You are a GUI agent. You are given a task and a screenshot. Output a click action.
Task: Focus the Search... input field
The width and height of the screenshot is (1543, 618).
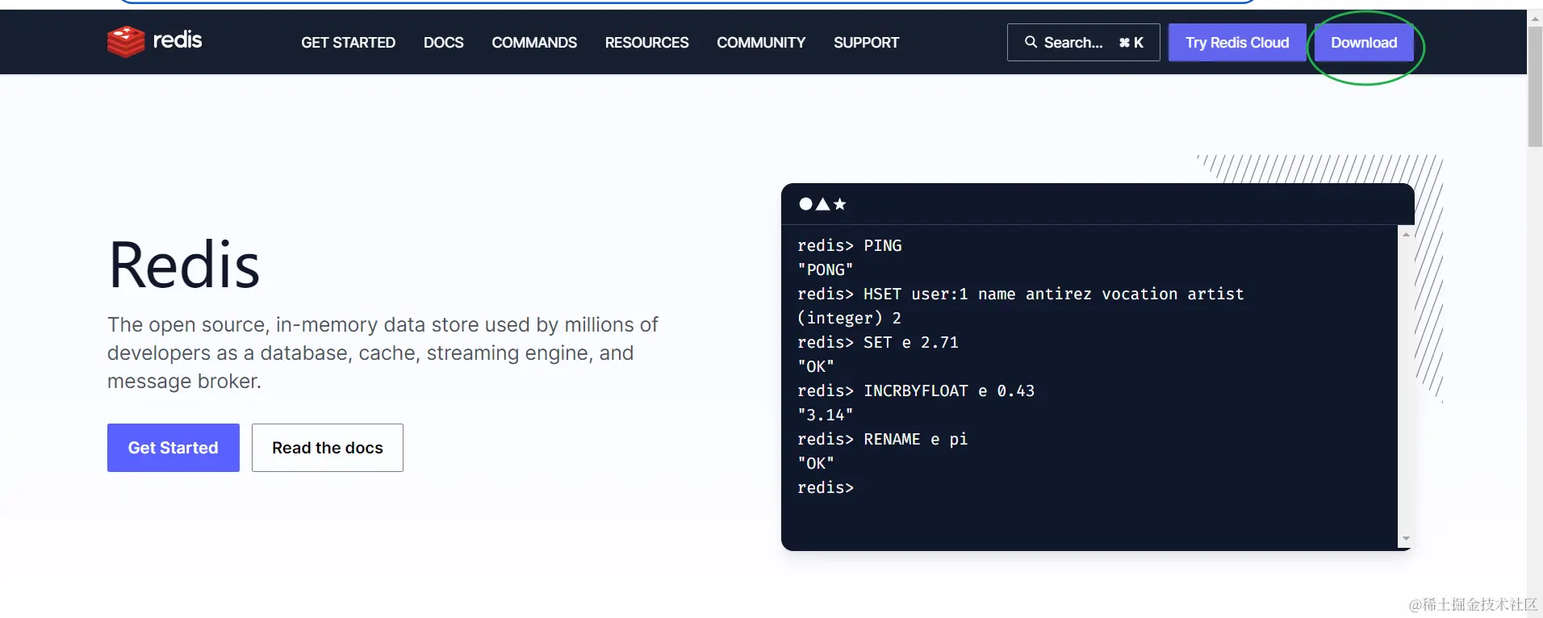(1083, 42)
